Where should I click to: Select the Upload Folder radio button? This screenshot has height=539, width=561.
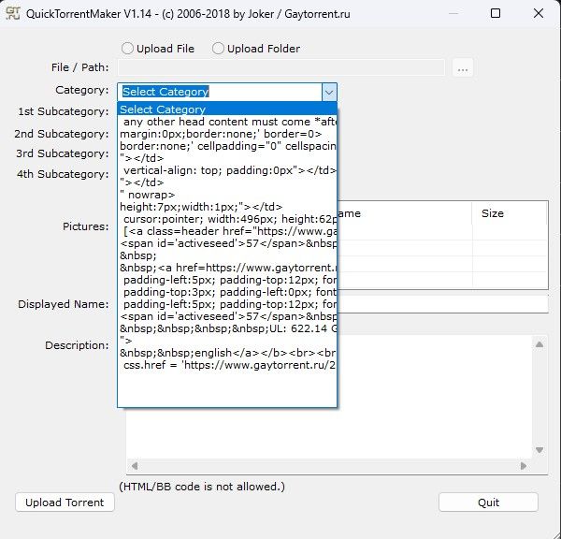point(218,49)
